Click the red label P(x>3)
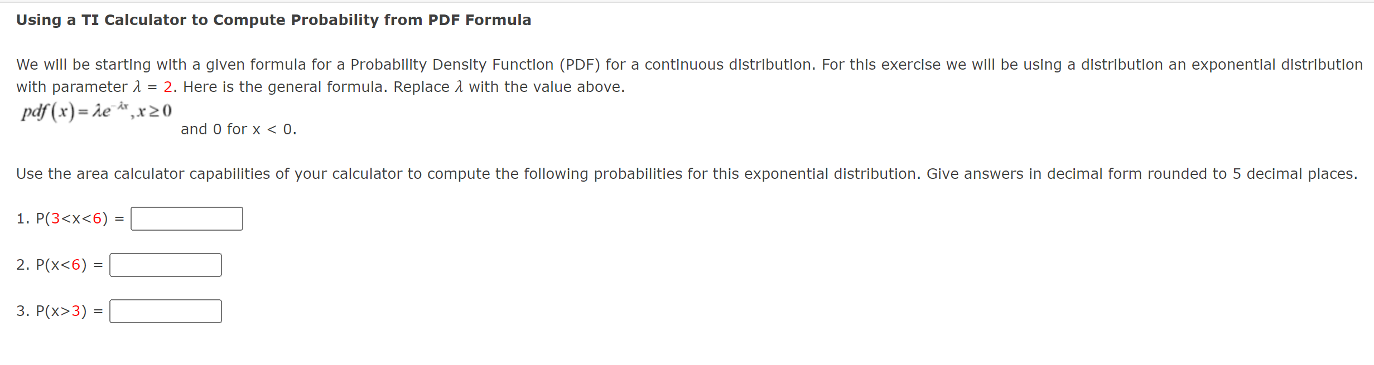This screenshot has height=365, width=1374. click(x=62, y=312)
